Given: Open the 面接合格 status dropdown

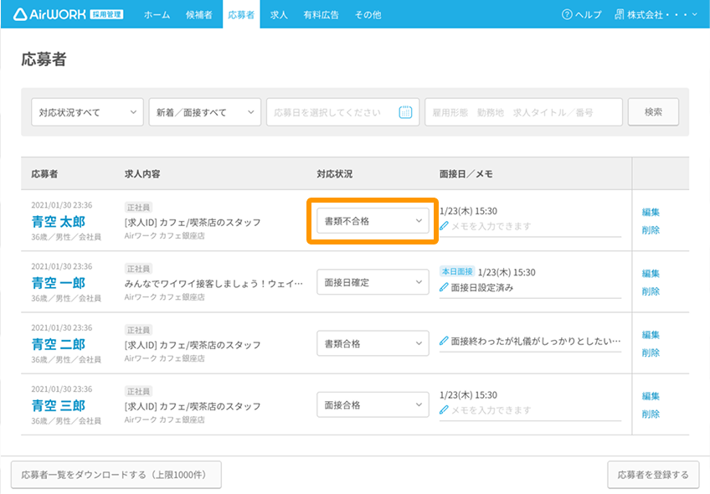Looking at the screenshot, I should click(373, 405).
